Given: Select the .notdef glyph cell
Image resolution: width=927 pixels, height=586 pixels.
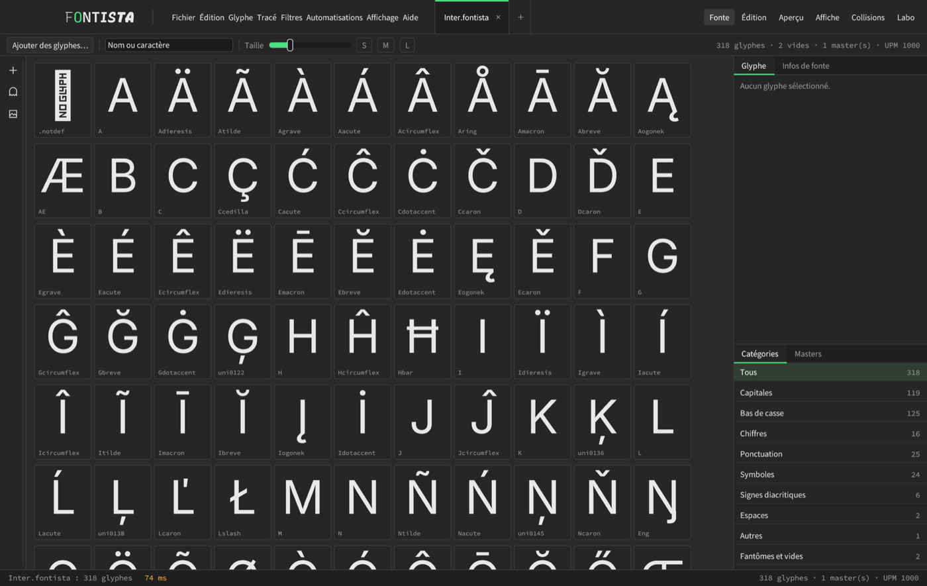Looking at the screenshot, I should click(63, 100).
